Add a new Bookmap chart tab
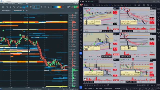This screenshot has height=90, width=160. coord(27,10)
